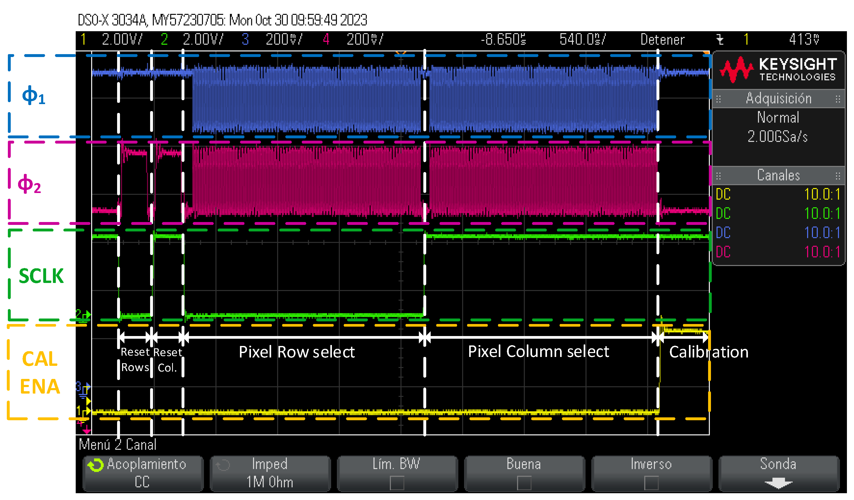
Task: Click the magenta channel 4 offscreen arrow
Action: coord(87,431)
